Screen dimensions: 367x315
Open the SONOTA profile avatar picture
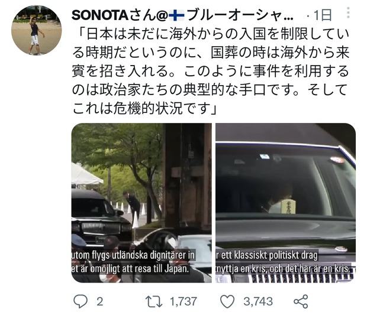(37, 30)
